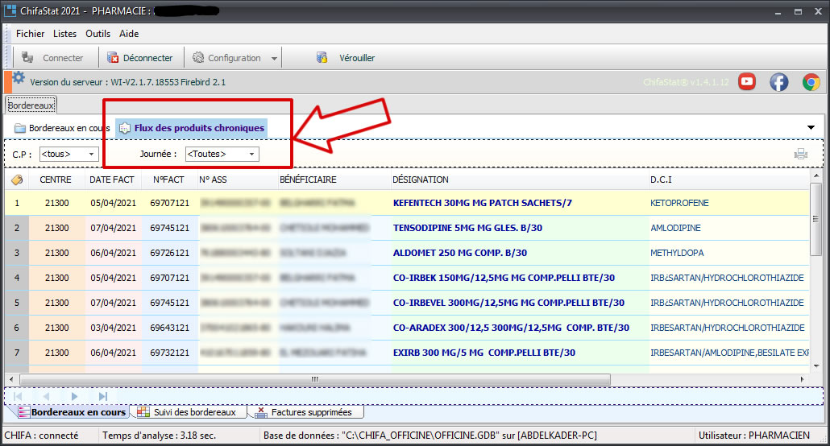830x446 pixels.
Task: Expand the panel options arrow at right
Action: (x=811, y=128)
